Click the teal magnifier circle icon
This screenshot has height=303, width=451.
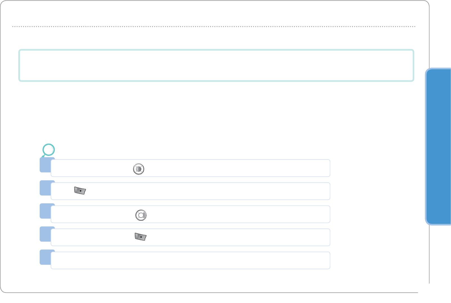coord(48,150)
